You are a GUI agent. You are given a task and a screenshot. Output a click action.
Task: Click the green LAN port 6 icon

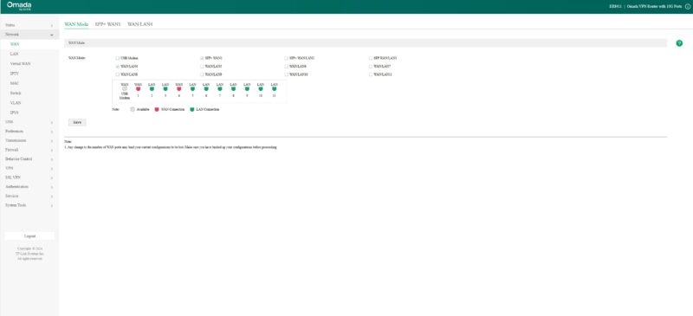point(206,89)
